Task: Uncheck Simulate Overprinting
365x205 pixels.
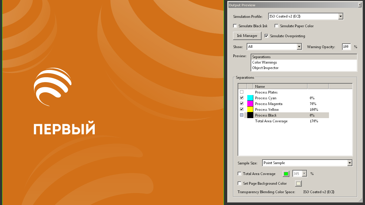Action: click(266, 36)
